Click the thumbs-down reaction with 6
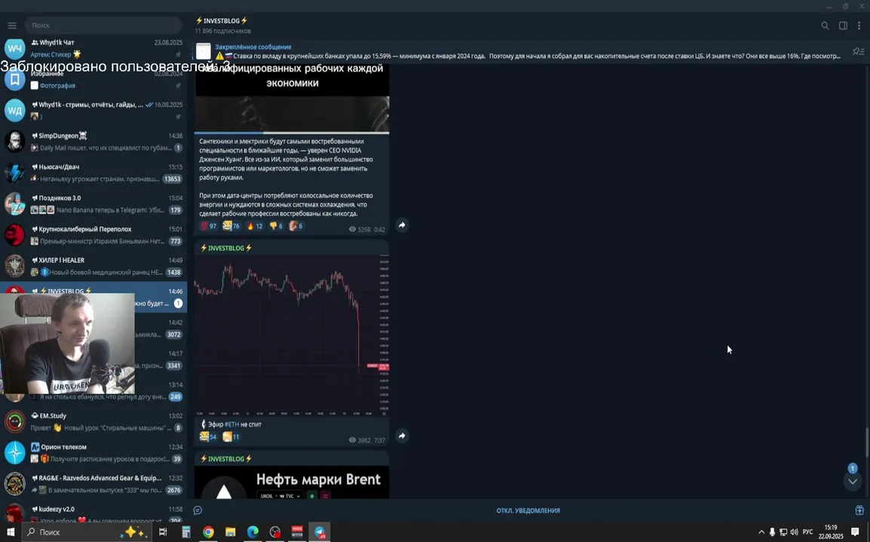This screenshot has height=542, width=870. (x=276, y=226)
